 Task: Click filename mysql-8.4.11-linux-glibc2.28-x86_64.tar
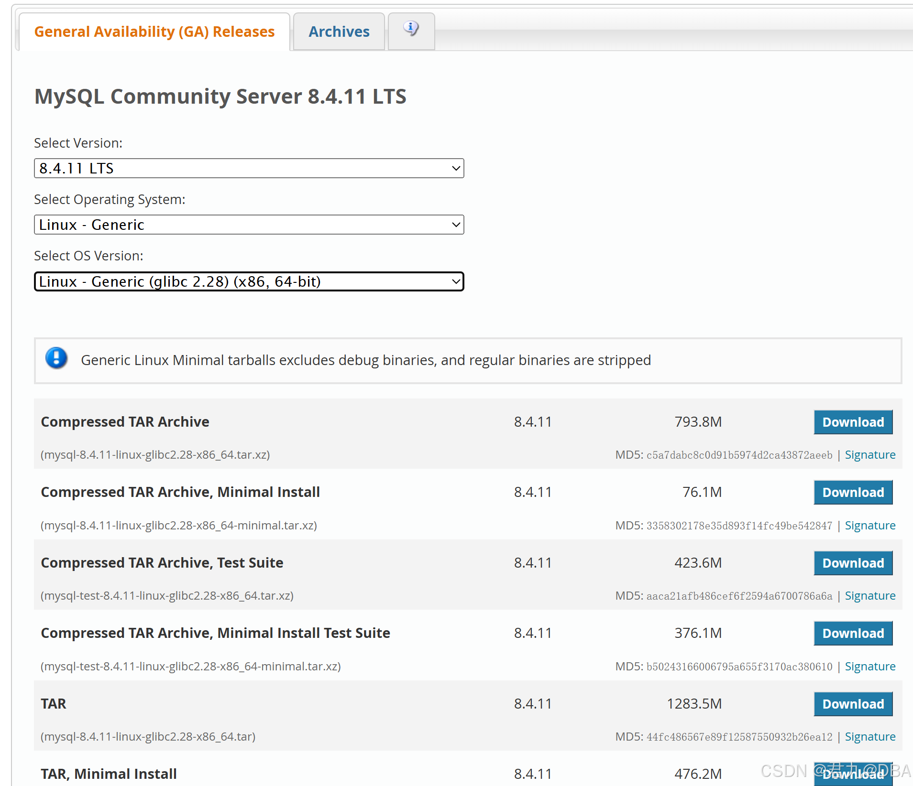(148, 737)
